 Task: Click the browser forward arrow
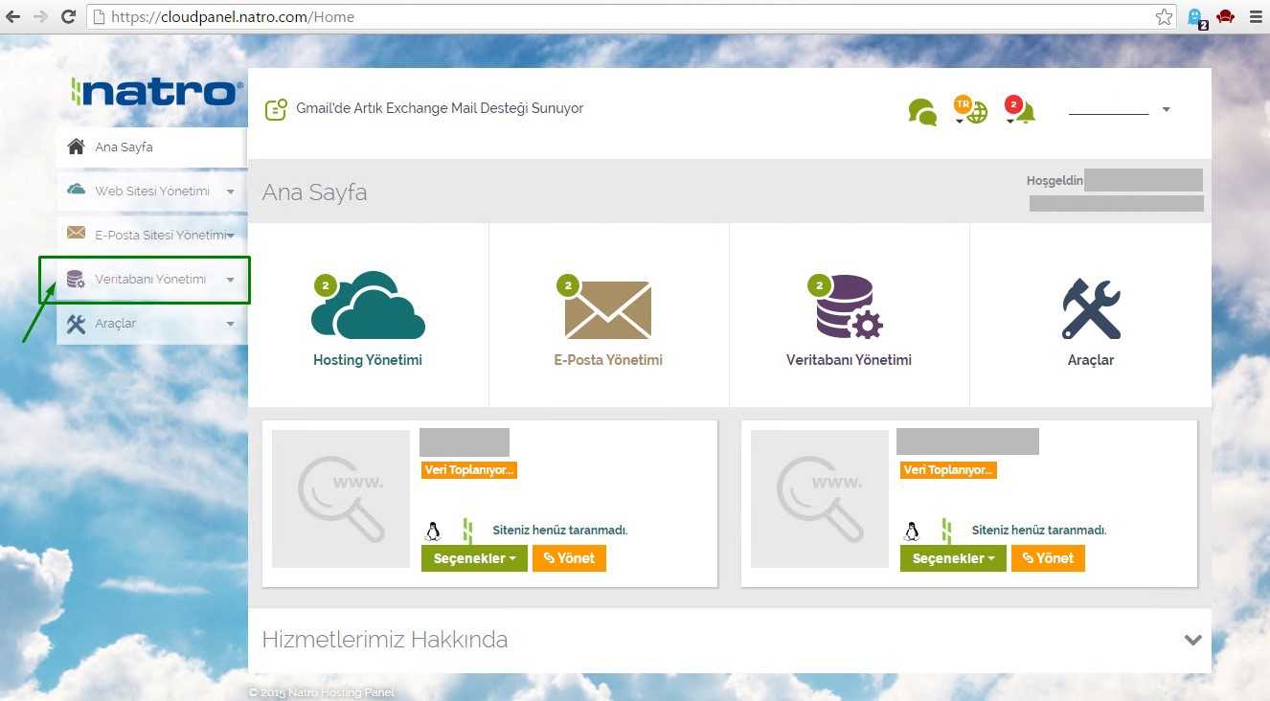point(40,16)
